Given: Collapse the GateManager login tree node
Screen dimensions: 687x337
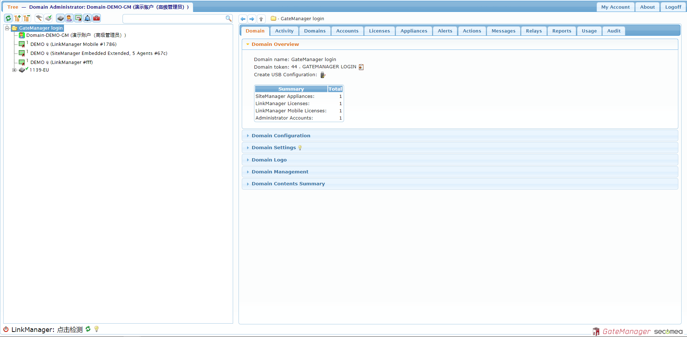Looking at the screenshot, I should coord(7,28).
